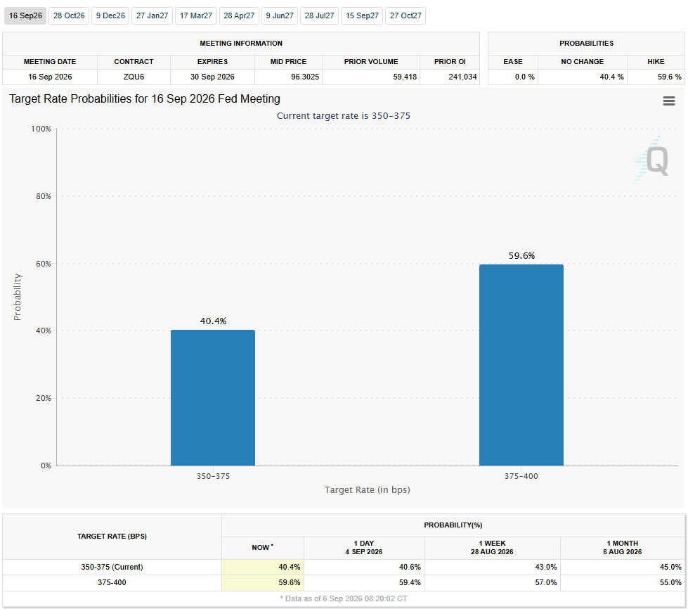Click the EXPIRES column header

tap(212, 62)
